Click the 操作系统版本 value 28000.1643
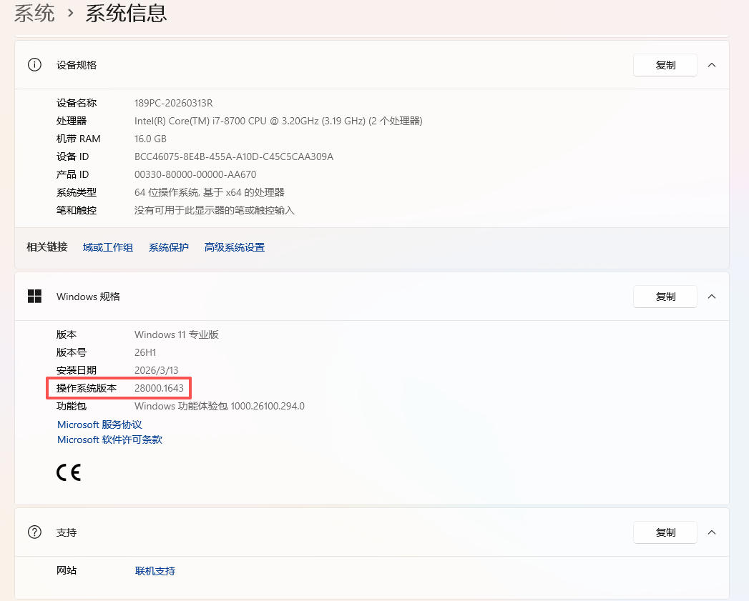 159,388
